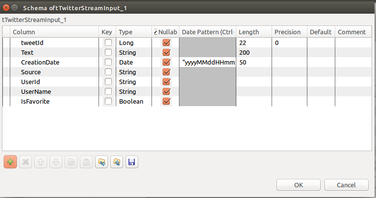Viewport: 376px width, 198px height.
Task: Toggle Key checkbox for IsFavorite
Action: (108, 101)
